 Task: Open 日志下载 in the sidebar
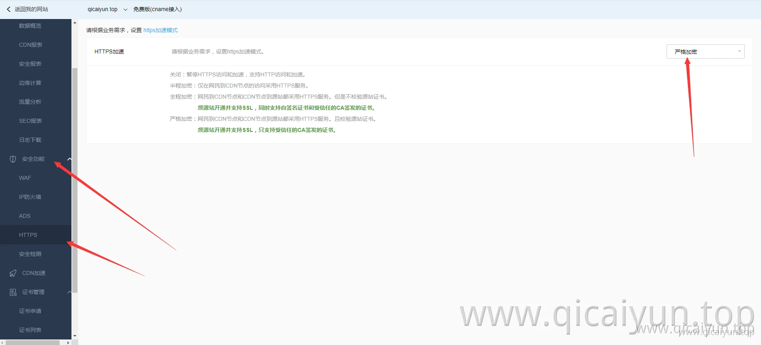click(x=30, y=140)
